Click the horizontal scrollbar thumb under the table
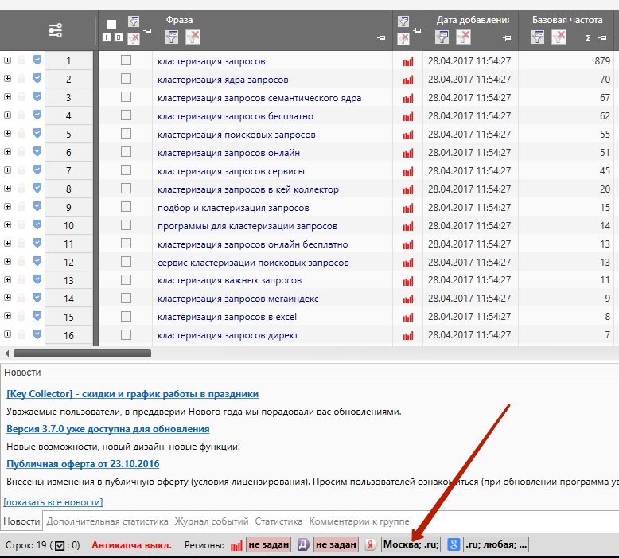Image resolution: width=619 pixels, height=558 pixels. (82, 353)
